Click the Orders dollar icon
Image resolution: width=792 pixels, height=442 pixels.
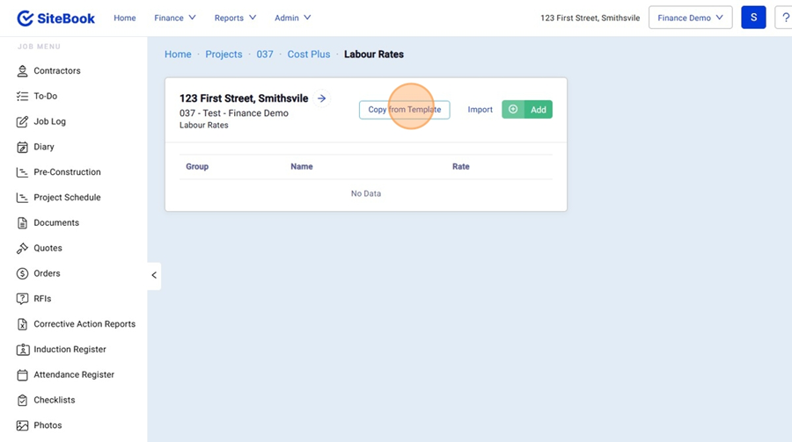pyautogui.click(x=23, y=274)
